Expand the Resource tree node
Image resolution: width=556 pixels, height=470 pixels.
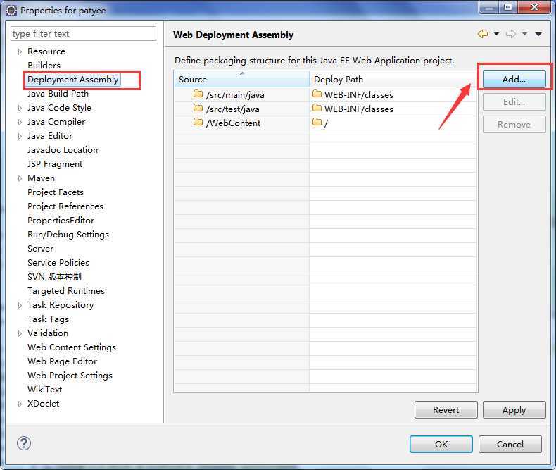click(20, 52)
